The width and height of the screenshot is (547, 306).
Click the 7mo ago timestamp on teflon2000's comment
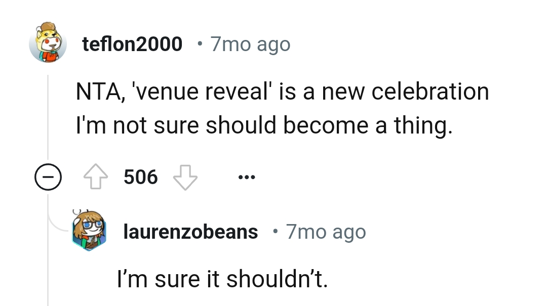(x=250, y=45)
